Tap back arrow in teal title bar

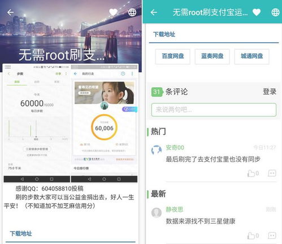click(x=154, y=12)
